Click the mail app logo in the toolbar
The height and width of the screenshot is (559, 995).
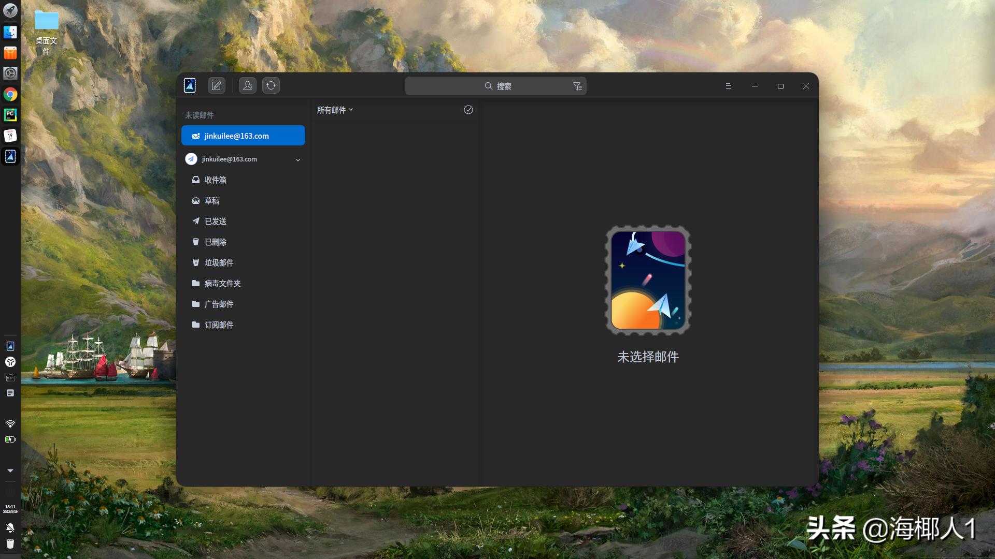coord(190,85)
